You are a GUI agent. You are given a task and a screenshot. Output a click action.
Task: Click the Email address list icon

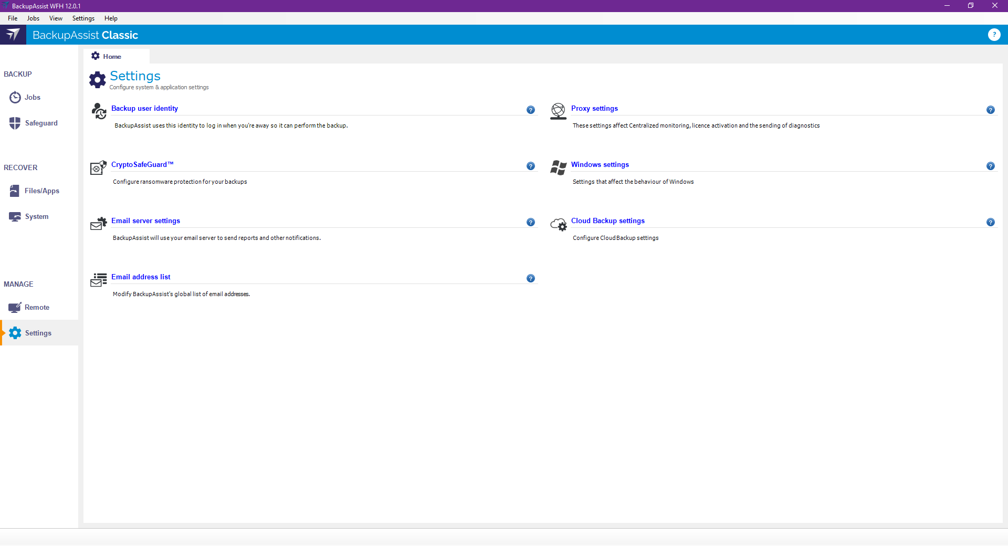pos(98,280)
